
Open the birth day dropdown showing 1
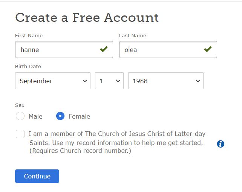pyautogui.click(x=109, y=81)
